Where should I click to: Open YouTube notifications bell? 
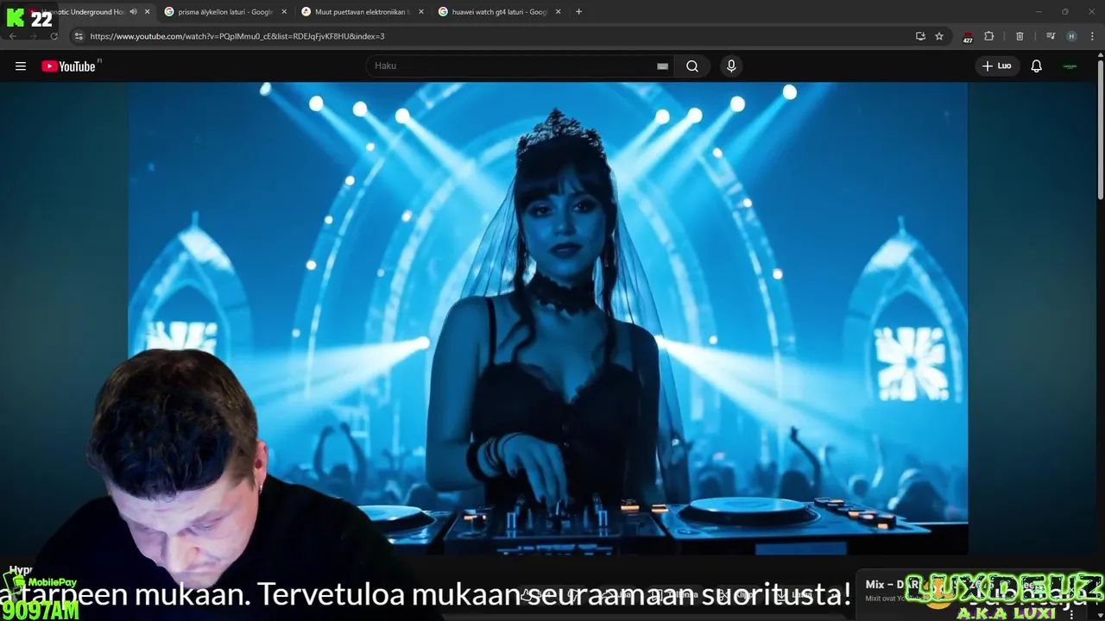coord(1037,66)
